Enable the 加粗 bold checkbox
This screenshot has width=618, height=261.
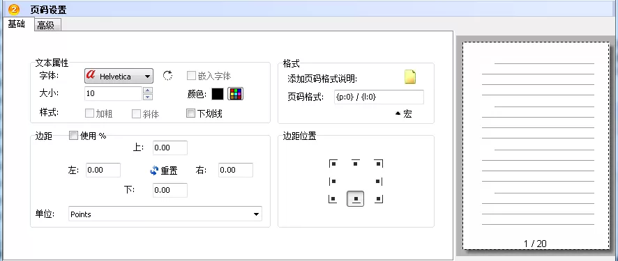(89, 114)
